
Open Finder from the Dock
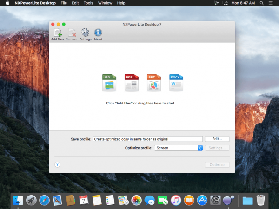click(x=18, y=200)
